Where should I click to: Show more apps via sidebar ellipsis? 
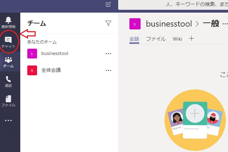(8, 120)
